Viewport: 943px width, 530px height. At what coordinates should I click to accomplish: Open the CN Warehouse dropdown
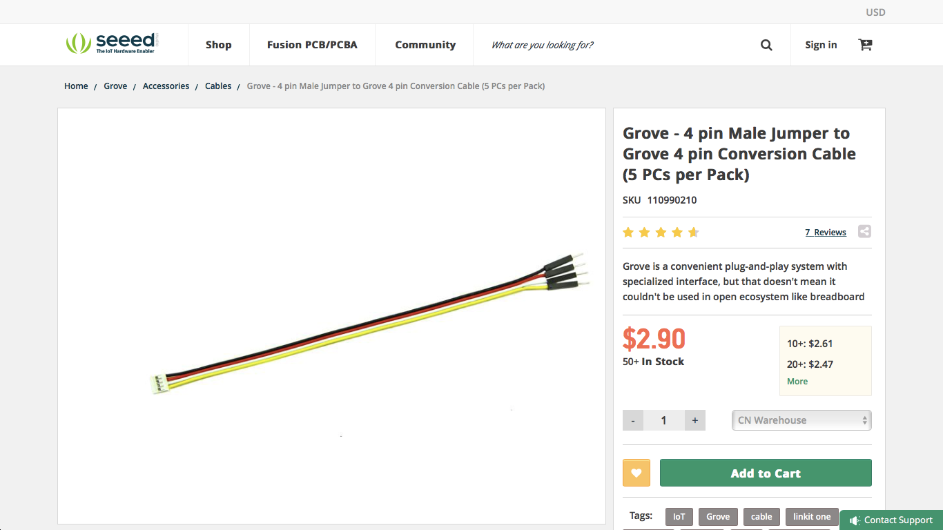coord(801,420)
